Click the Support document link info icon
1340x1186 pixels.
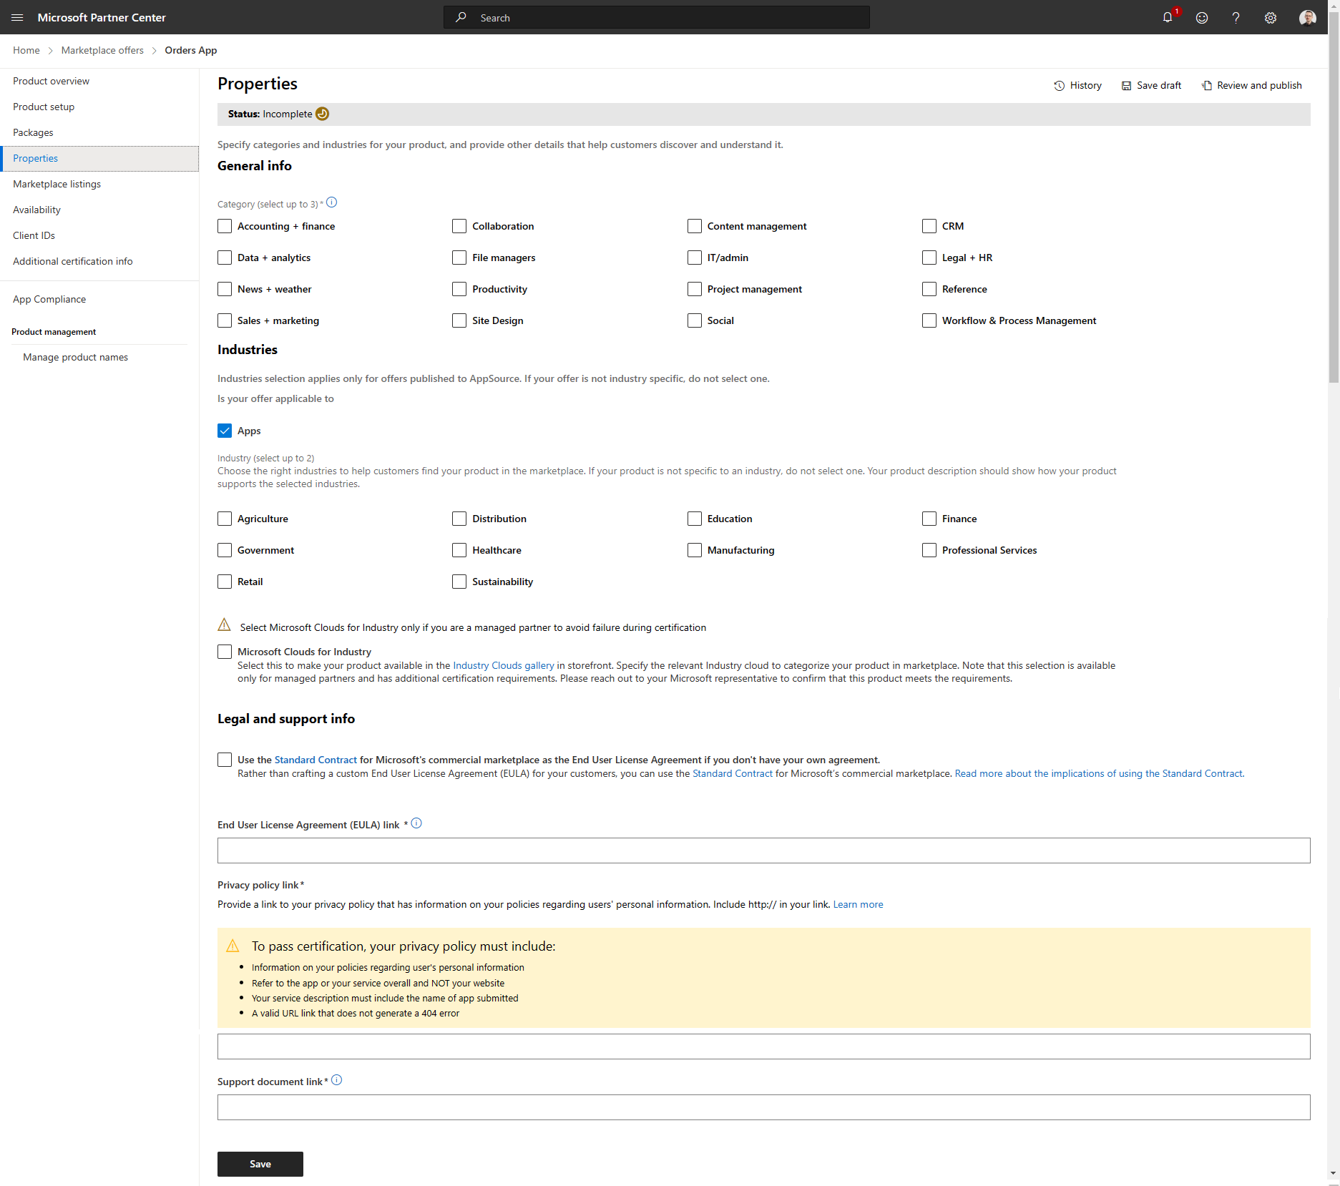(337, 1080)
